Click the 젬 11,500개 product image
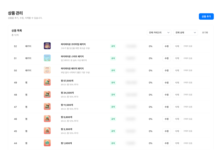The width and height of the screenshot is (220, 150). [x=47, y=106]
